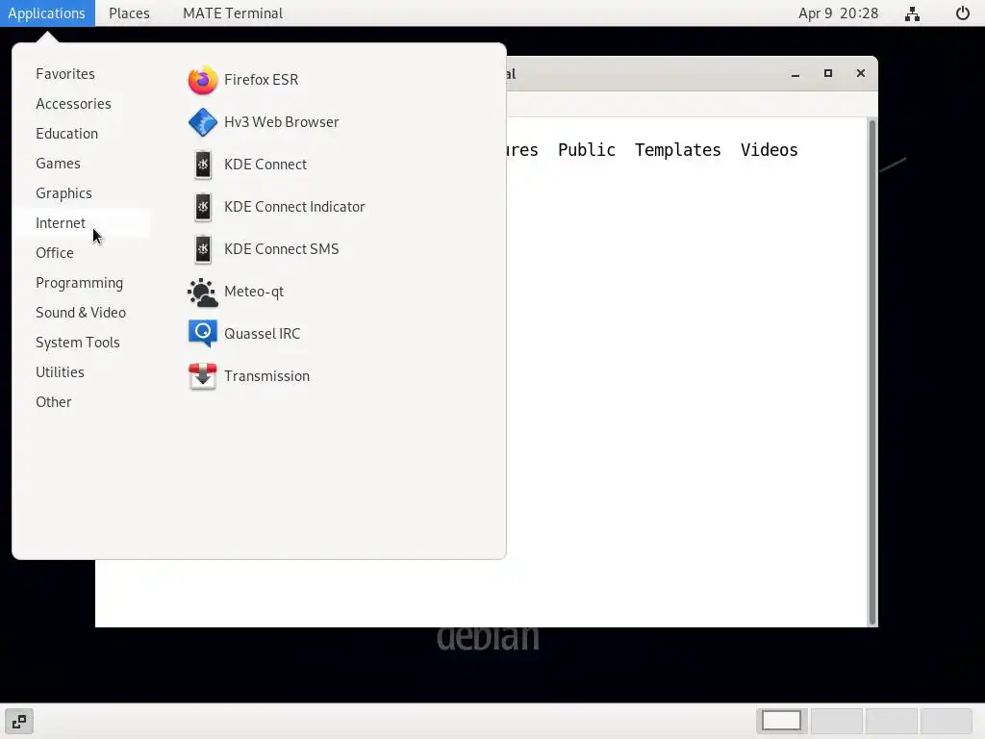Image resolution: width=985 pixels, height=739 pixels.
Task: Click the Firefox ESR label
Action: tap(262, 80)
